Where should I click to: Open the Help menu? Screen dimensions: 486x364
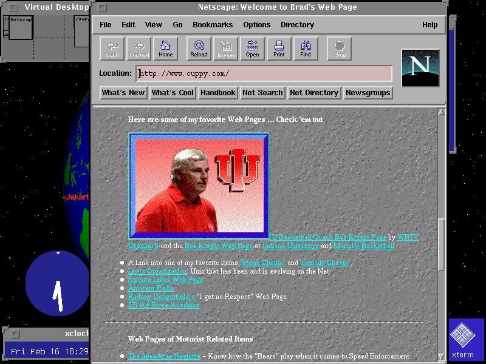point(430,25)
